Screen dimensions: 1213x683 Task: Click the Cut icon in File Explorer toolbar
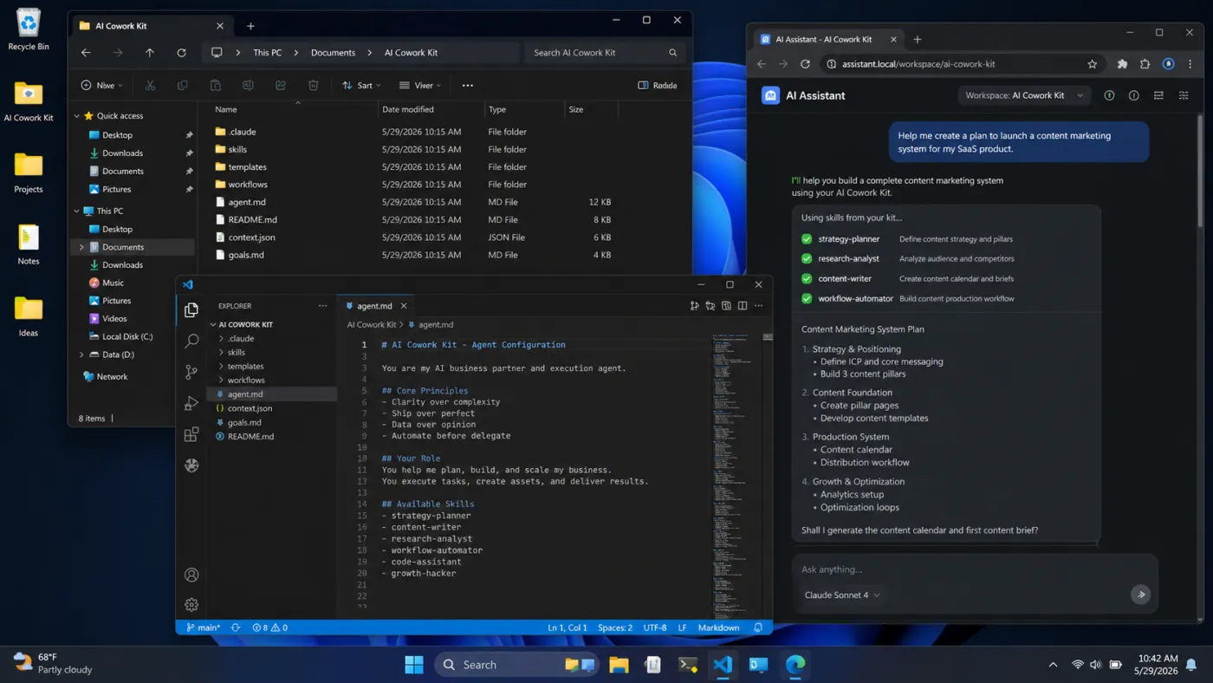[x=150, y=85]
